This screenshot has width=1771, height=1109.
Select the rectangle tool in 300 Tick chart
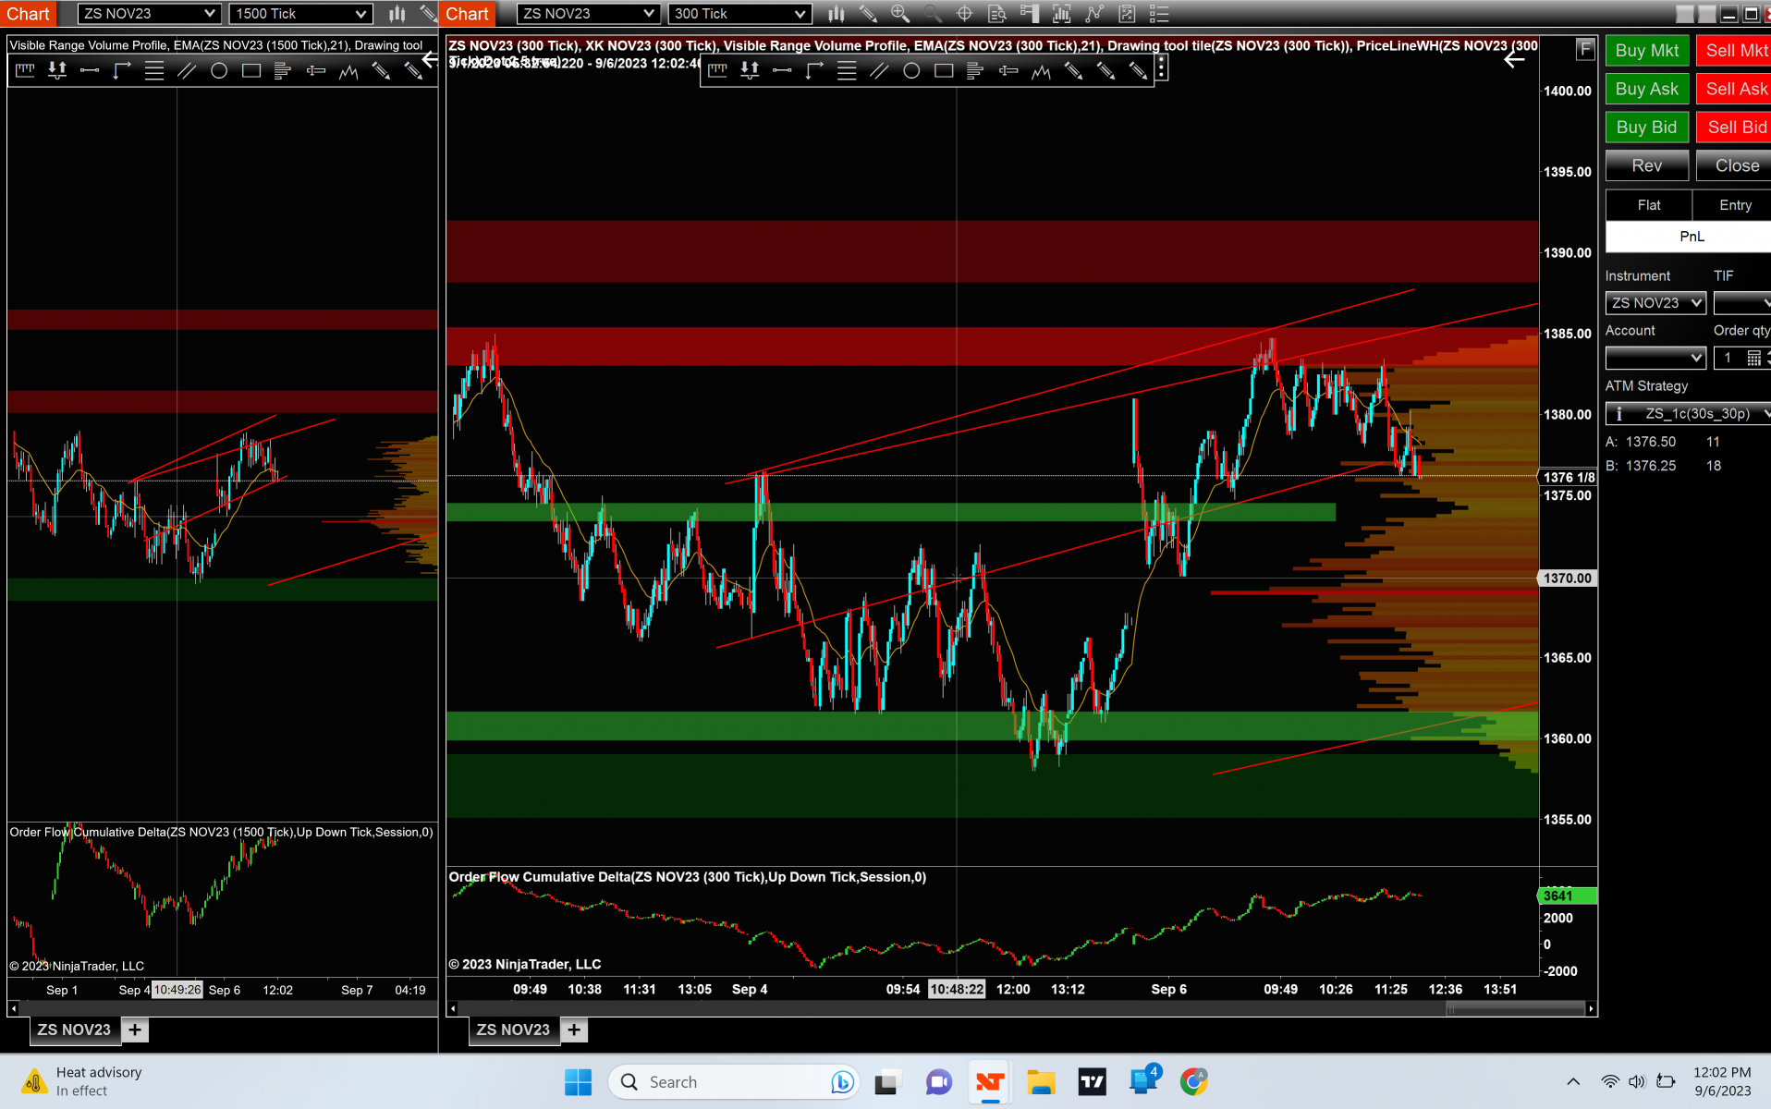pos(944,70)
